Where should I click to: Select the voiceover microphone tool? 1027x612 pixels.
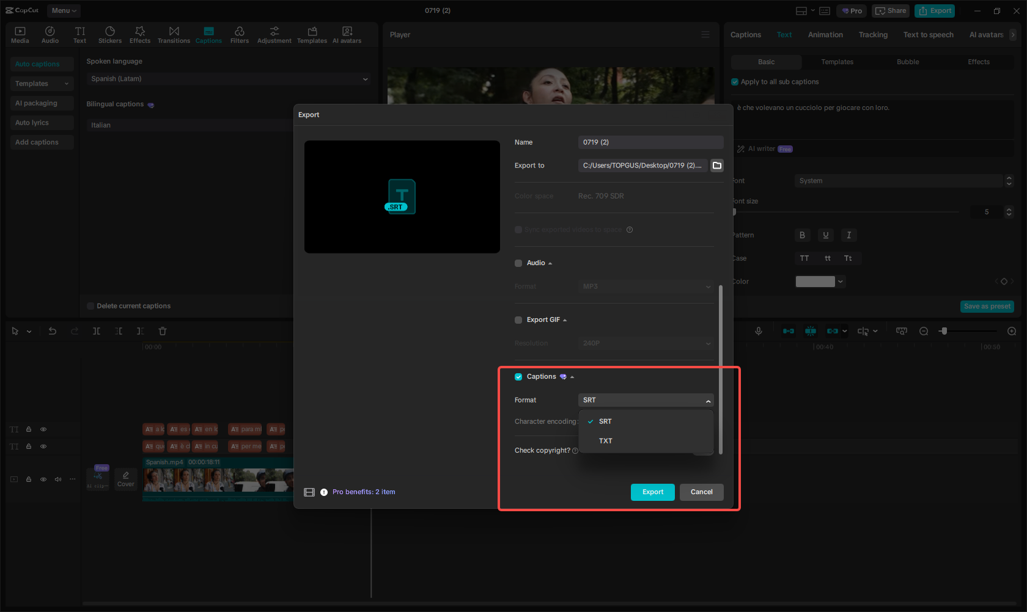point(758,330)
